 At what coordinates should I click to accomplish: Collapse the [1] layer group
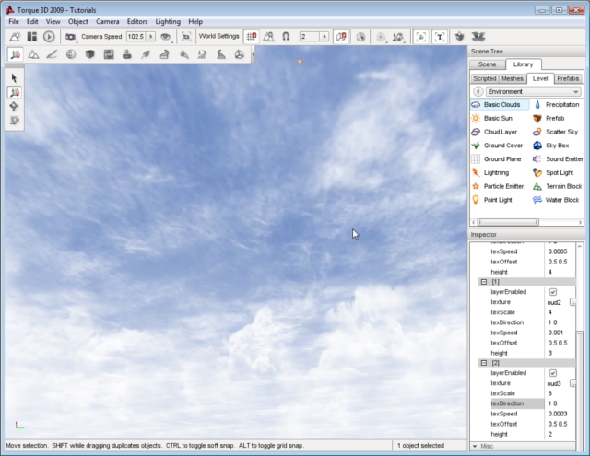click(482, 282)
